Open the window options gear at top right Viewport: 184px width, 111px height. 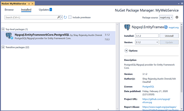pos(182,3)
